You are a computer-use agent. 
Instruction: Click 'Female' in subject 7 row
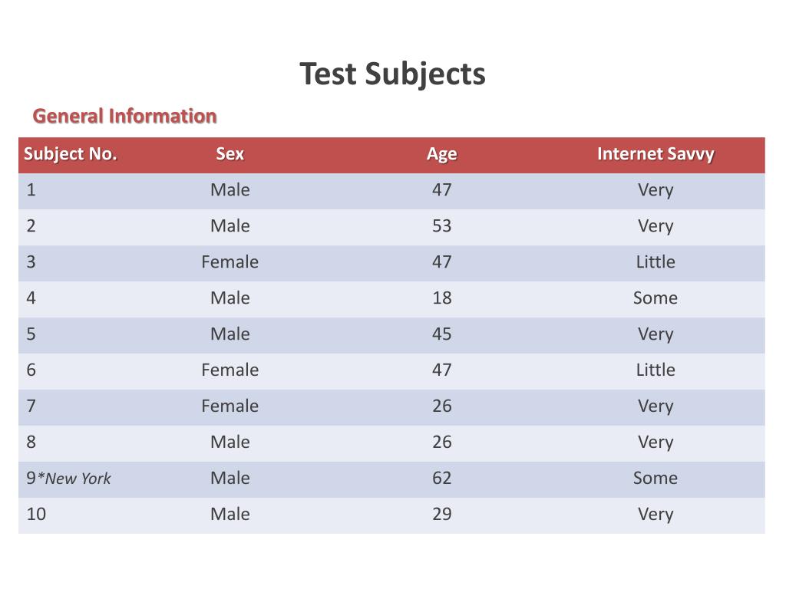230,406
